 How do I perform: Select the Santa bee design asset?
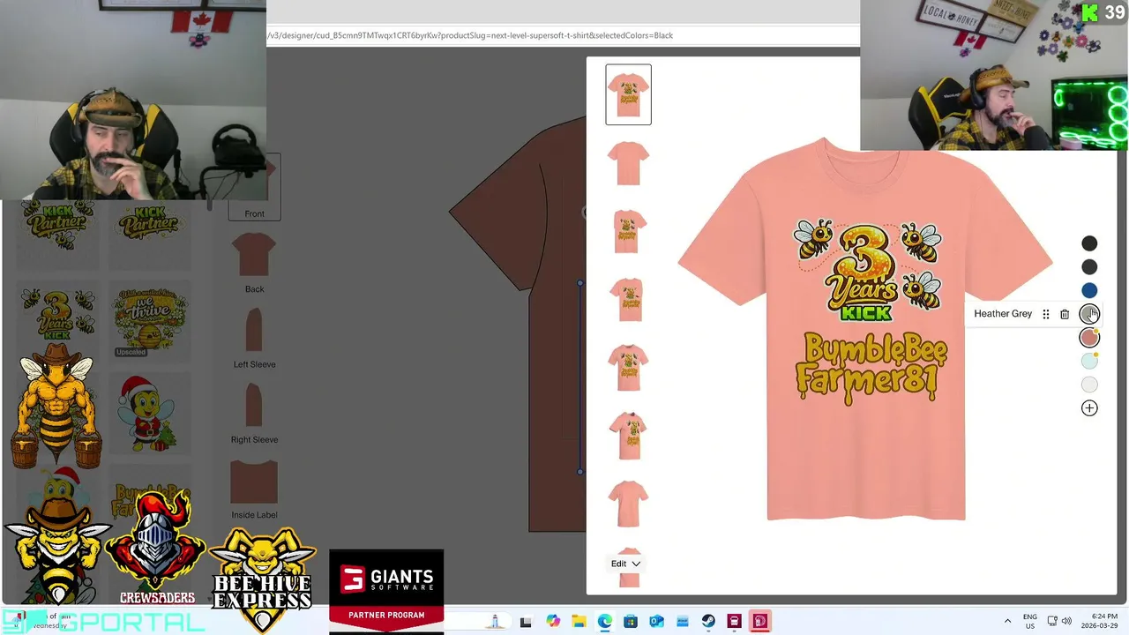148,413
